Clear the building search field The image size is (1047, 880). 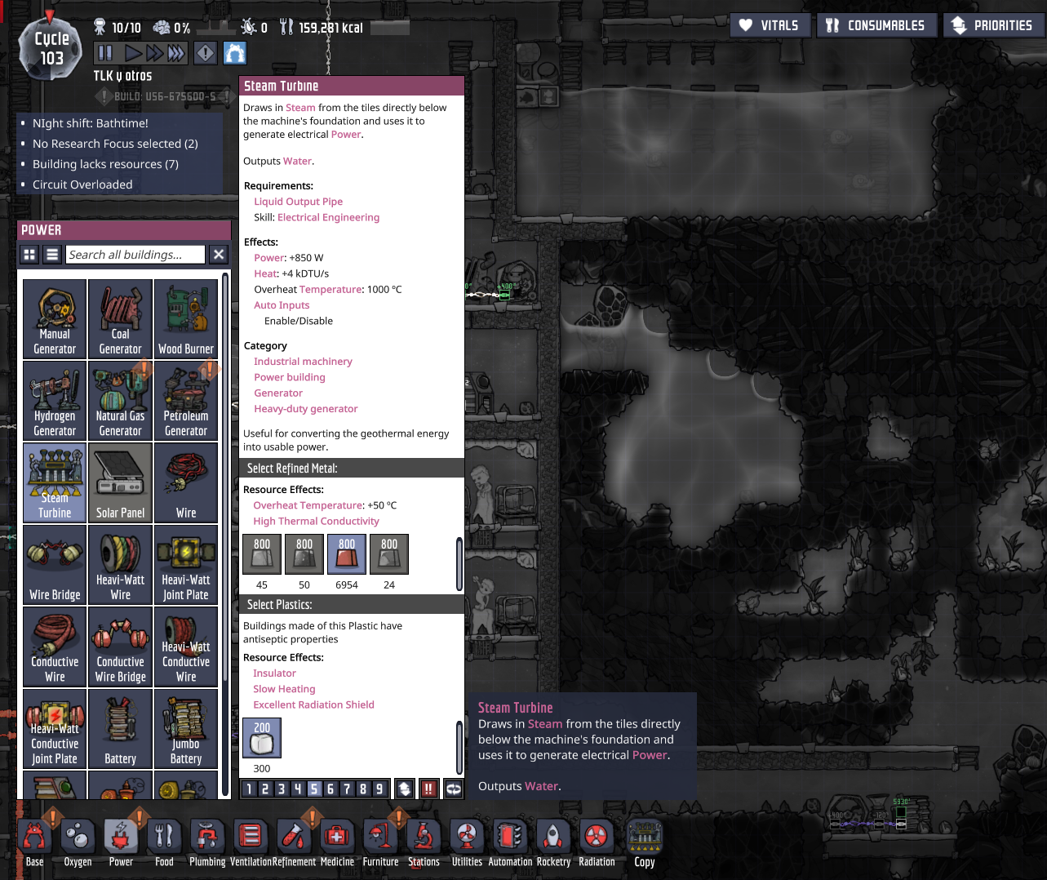tap(219, 255)
